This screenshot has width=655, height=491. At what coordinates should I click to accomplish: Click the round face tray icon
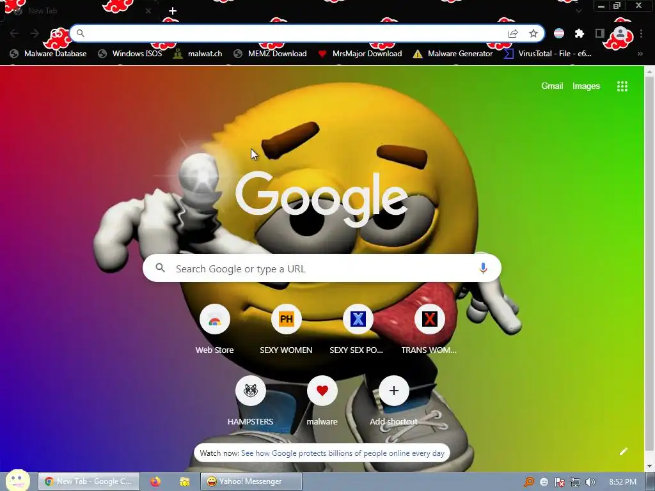[544, 482]
